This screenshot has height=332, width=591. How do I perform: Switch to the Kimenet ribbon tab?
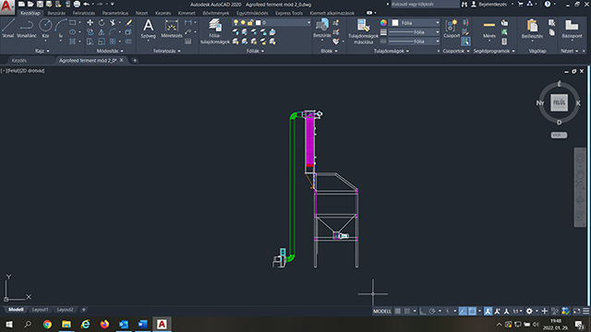[187, 13]
